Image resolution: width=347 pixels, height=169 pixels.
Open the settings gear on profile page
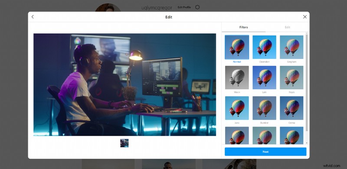(x=197, y=7)
